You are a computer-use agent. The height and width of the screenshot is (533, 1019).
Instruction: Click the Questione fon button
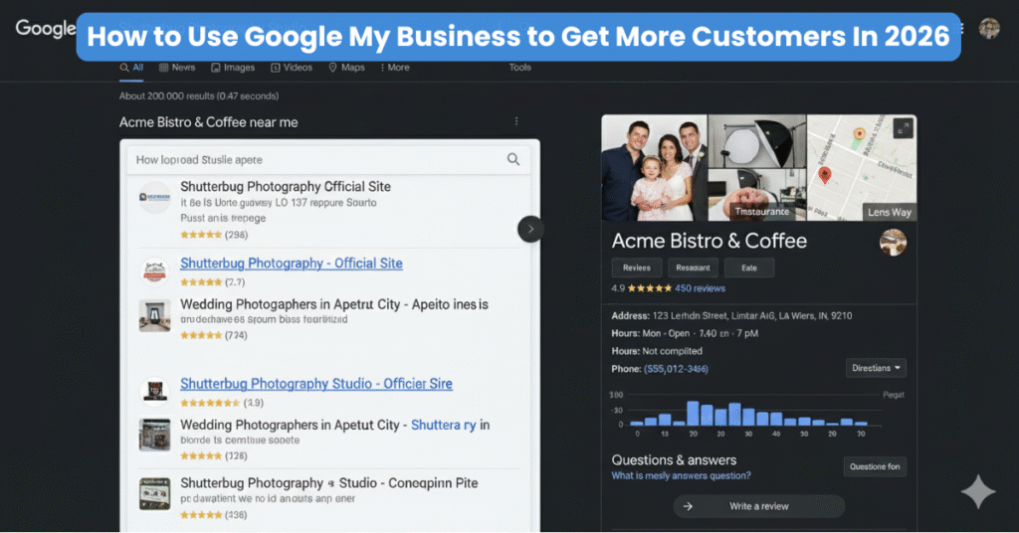pyautogui.click(x=875, y=466)
